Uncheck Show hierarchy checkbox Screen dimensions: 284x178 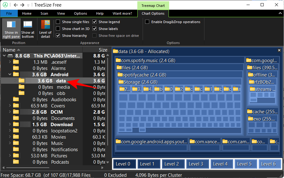pos(58,36)
